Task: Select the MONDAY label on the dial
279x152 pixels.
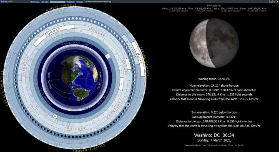Action: point(97,32)
